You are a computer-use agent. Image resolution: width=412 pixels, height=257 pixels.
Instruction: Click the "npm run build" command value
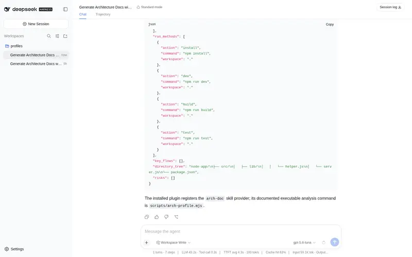coord(199,110)
